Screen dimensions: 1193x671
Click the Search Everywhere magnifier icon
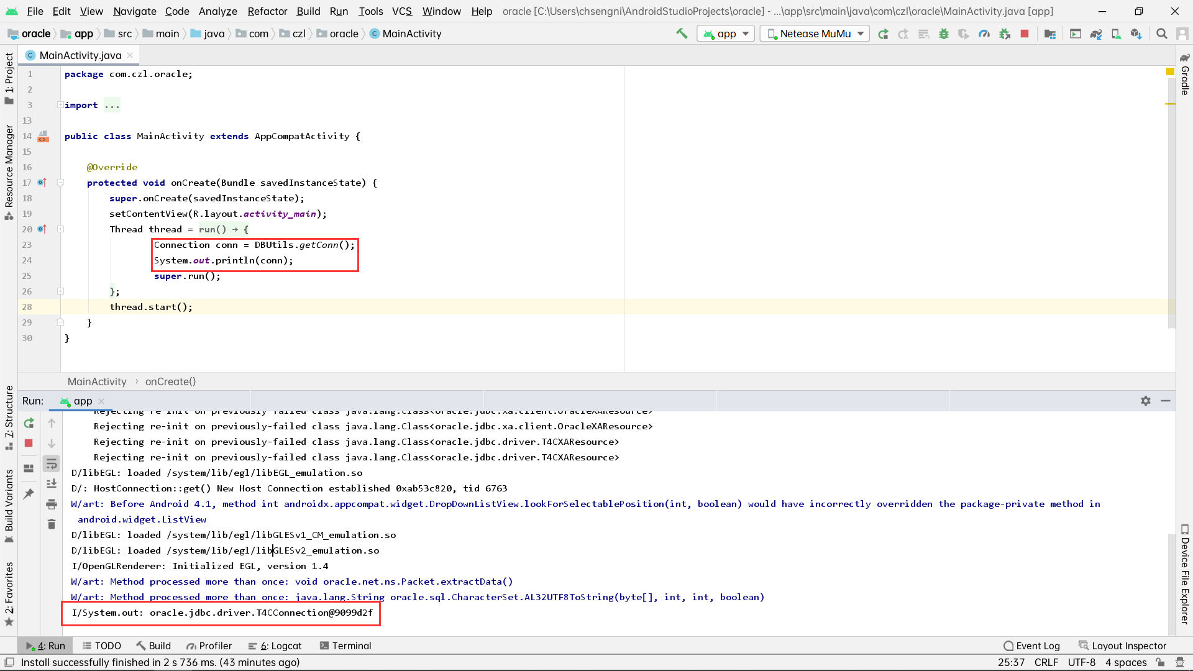pyautogui.click(x=1161, y=34)
